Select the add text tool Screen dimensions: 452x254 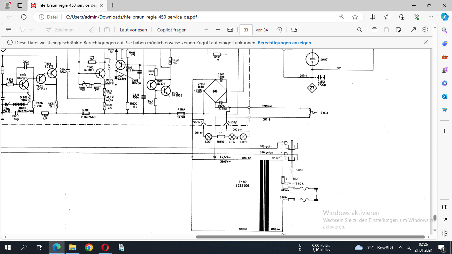[107, 30]
